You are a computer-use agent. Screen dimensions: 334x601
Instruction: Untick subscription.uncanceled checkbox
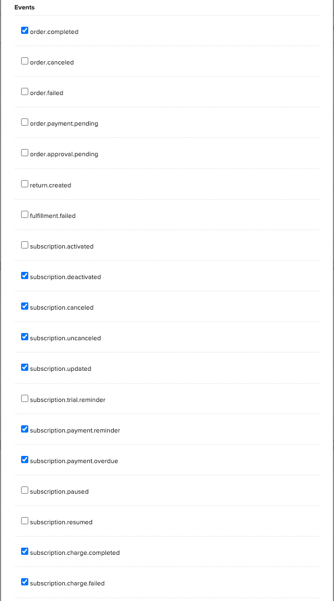pos(24,337)
